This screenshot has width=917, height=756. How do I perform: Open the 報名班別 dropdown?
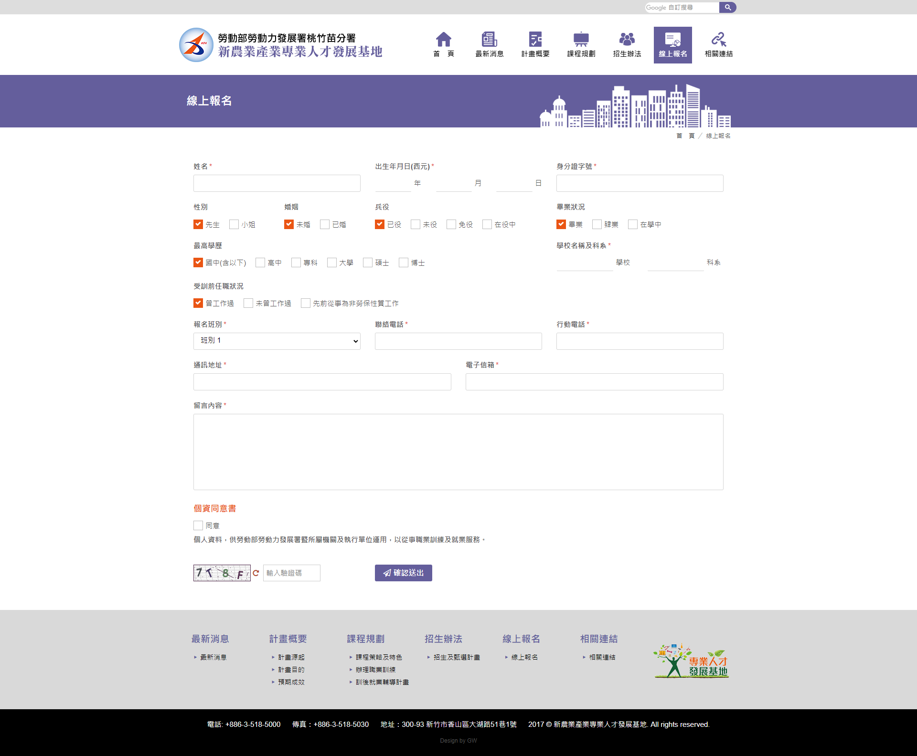click(277, 341)
